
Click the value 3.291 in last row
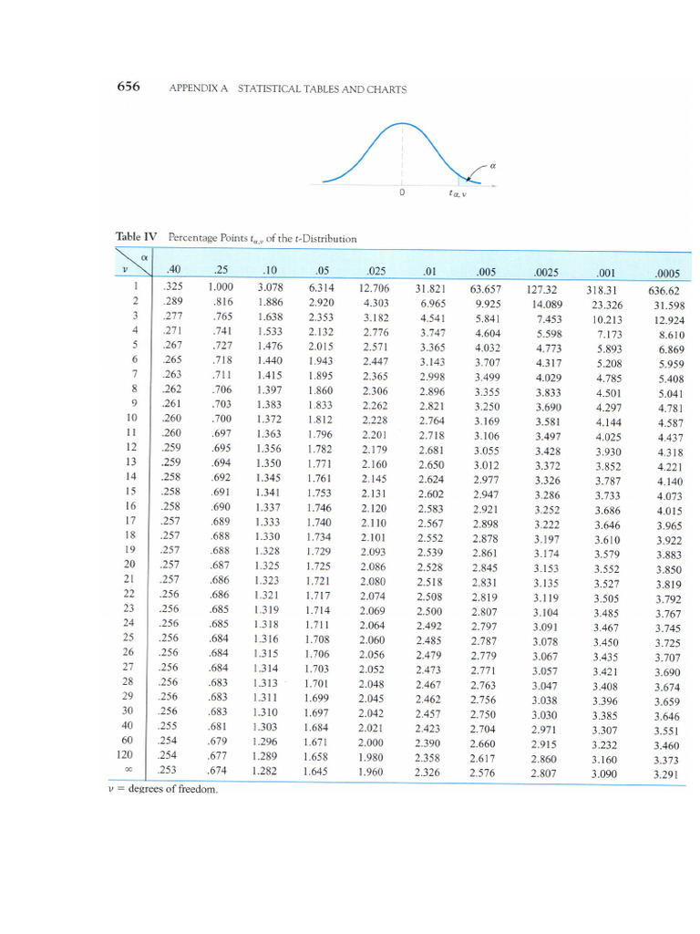click(665, 775)
